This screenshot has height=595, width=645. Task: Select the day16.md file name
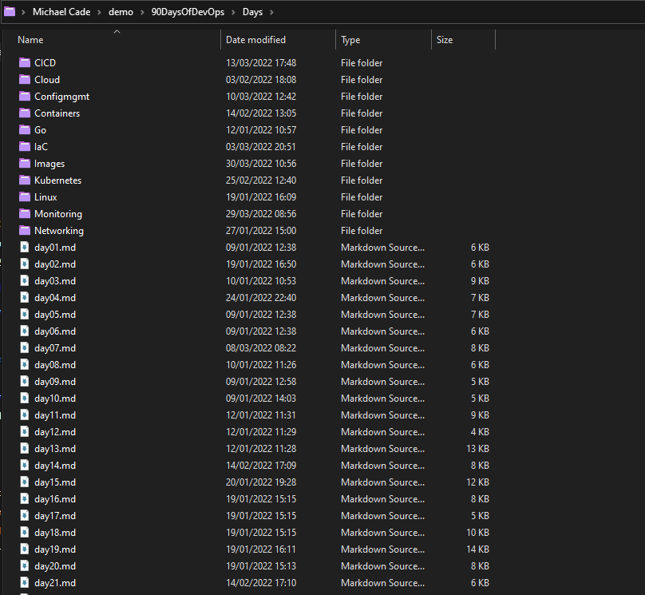click(x=55, y=499)
